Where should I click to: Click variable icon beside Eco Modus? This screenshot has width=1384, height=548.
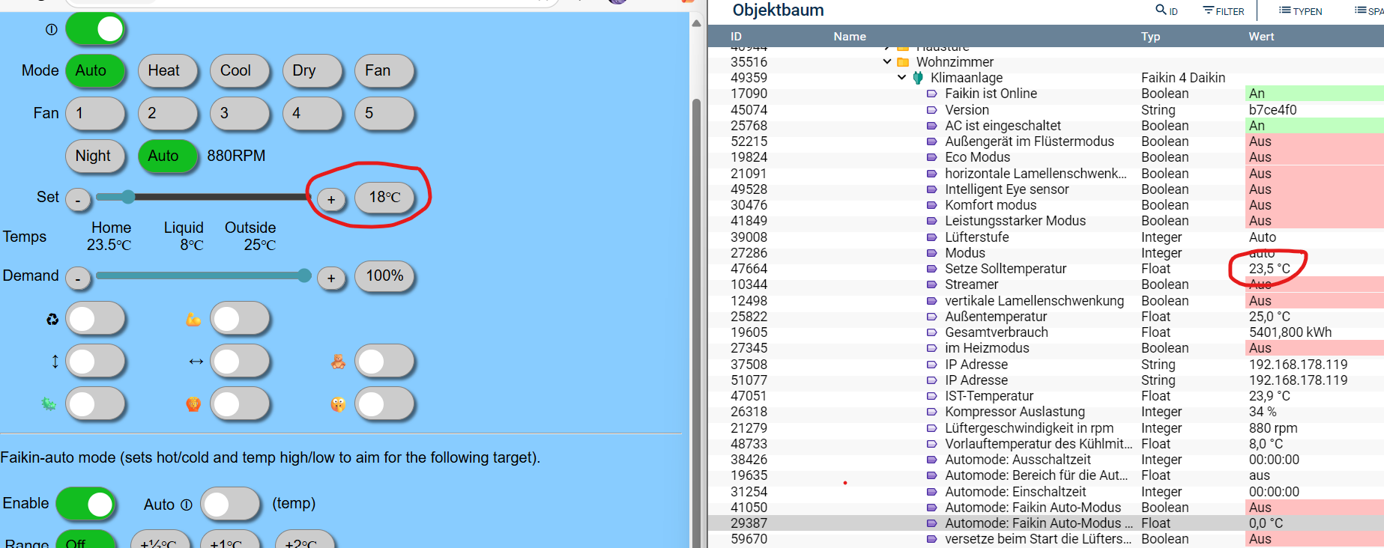(931, 157)
